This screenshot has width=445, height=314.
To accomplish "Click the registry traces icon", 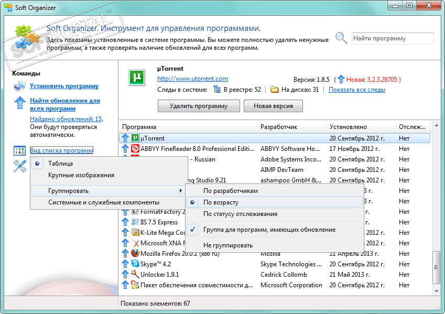I will point(217,90).
